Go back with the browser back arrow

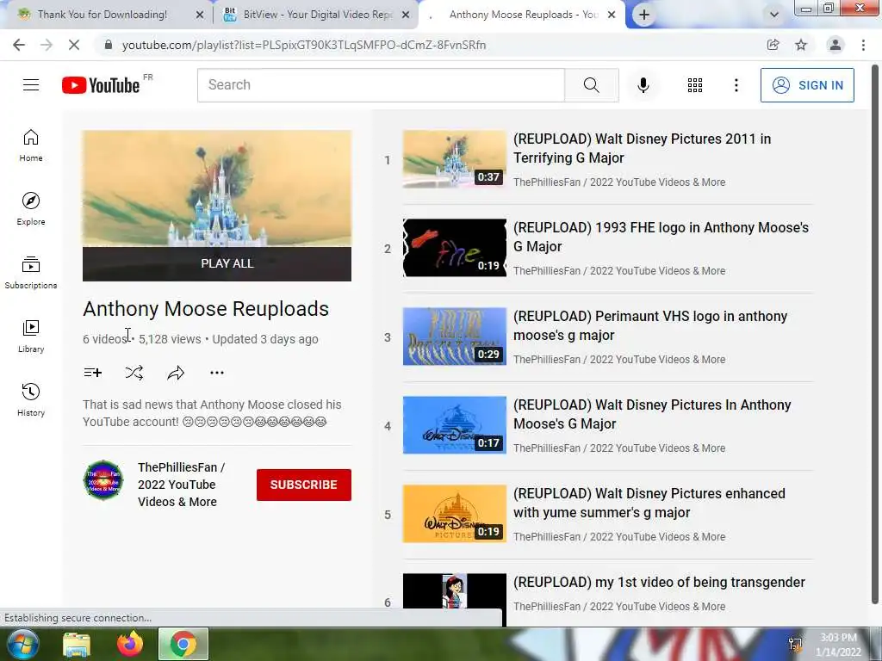point(19,45)
